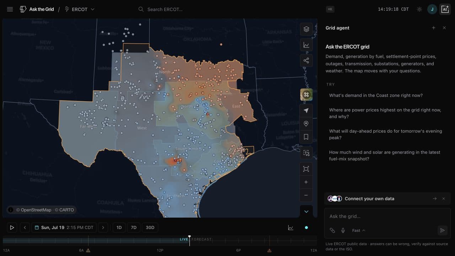
Task: Start voice input with microphone icon
Action: (x=343, y=230)
